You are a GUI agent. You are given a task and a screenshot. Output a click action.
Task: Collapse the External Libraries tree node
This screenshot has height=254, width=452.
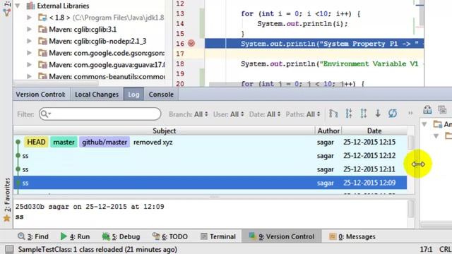tap(18, 6)
